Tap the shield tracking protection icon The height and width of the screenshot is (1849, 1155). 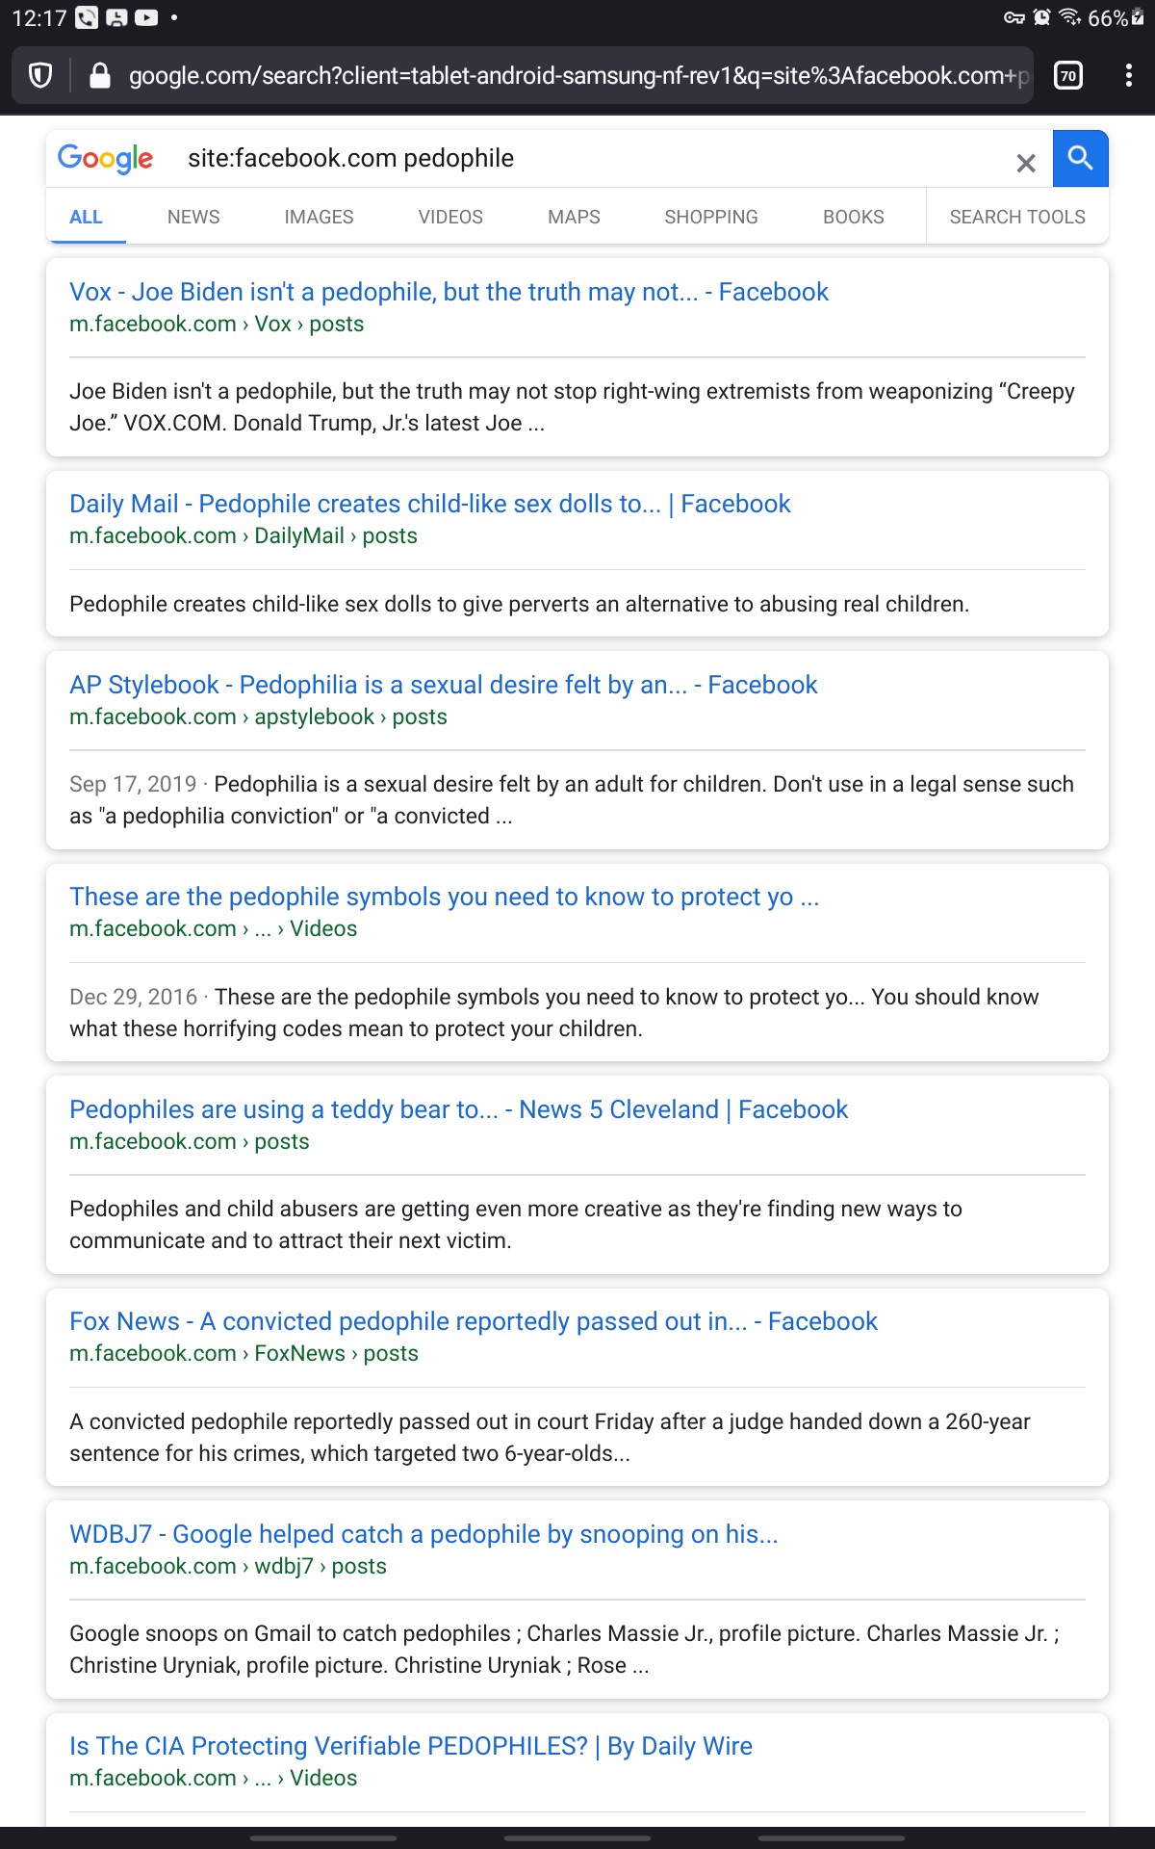click(x=40, y=76)
